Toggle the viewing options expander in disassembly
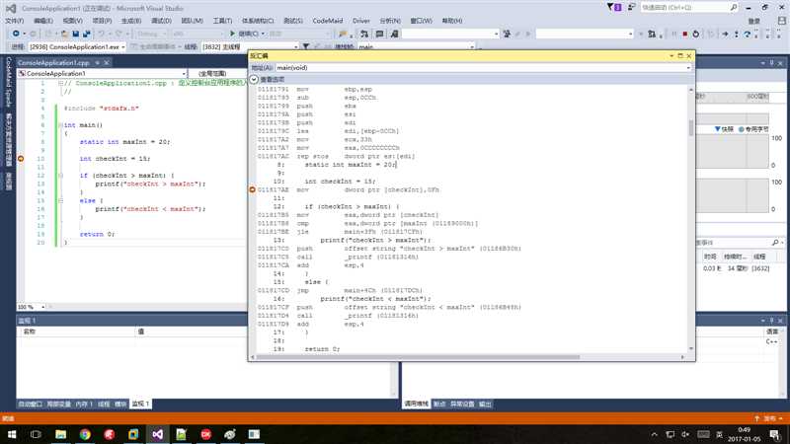Screen dimensions: 790x444 click(x=254, y=80)
